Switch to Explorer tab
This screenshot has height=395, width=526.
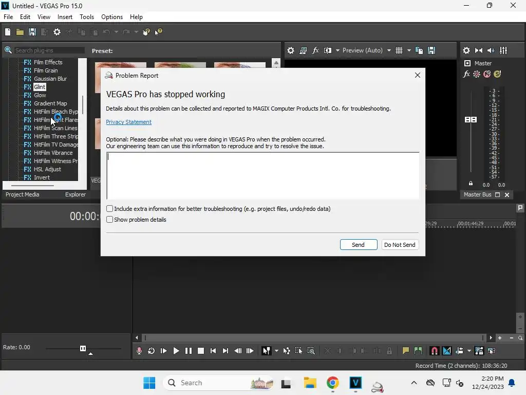pyautogui.click(x=76, y=194)
